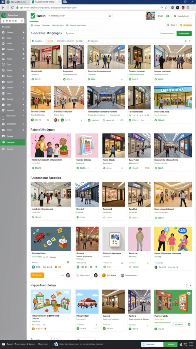Select the green highlighted sidebar item
Viewport: 196px width, 349px height.
[13, 142]
